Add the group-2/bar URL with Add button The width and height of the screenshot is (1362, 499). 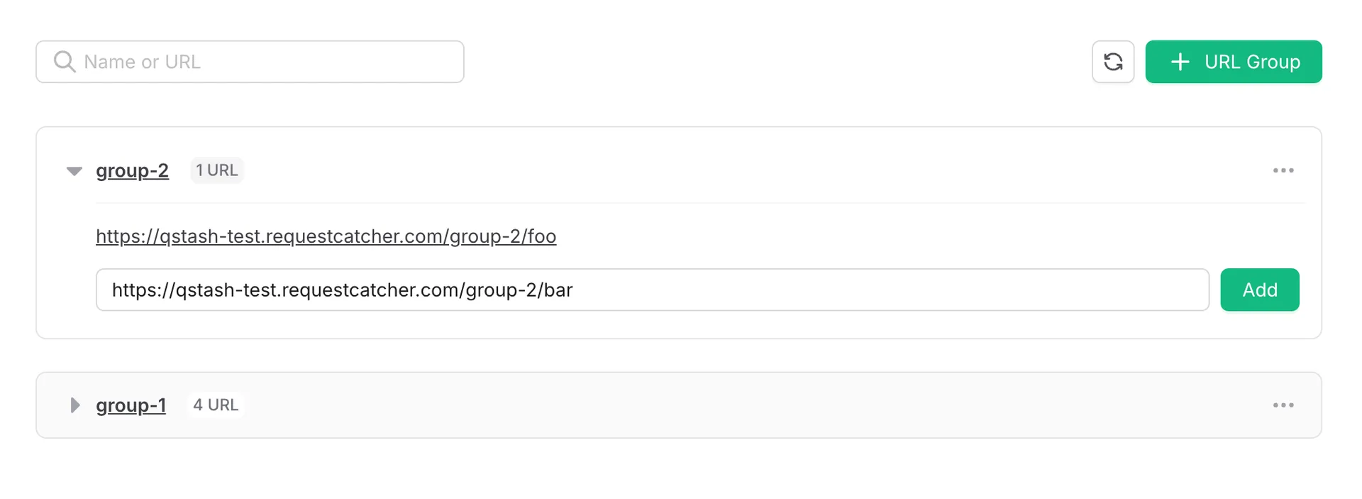[1260, 290]
